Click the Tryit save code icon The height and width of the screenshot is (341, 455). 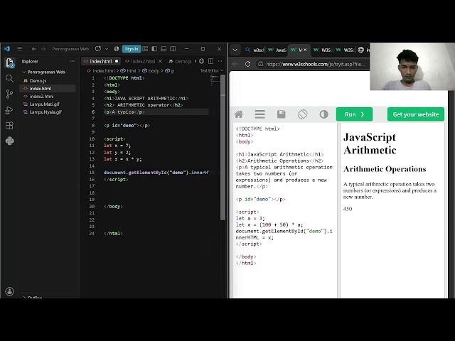point(282,114)
